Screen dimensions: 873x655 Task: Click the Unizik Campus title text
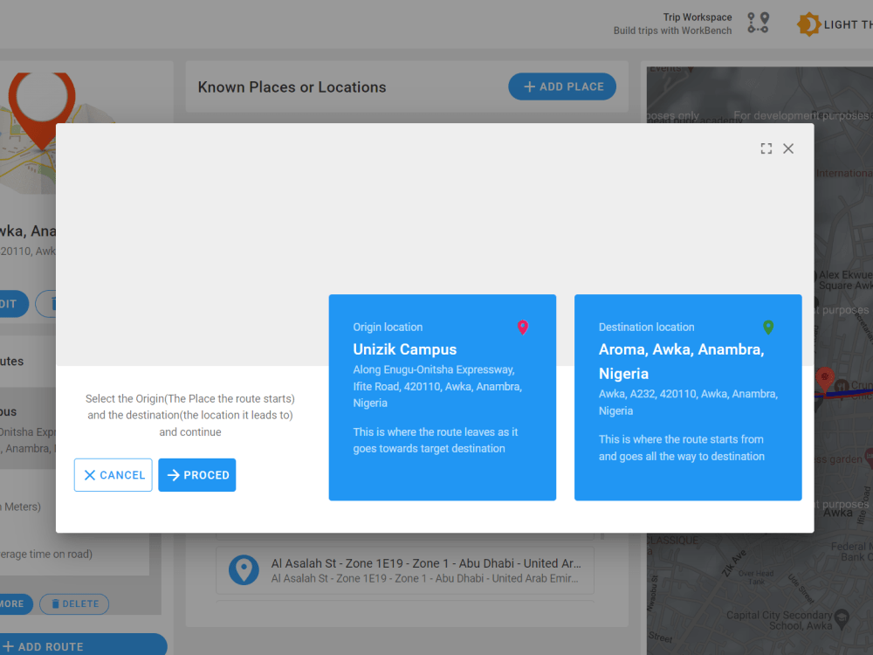[405, 349]
